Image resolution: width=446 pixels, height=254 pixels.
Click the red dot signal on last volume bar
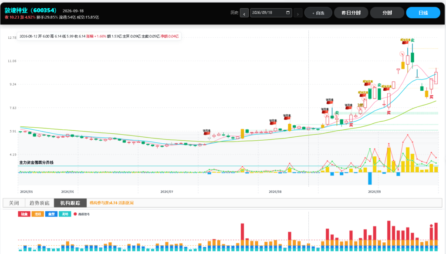[x=432, y=226]
